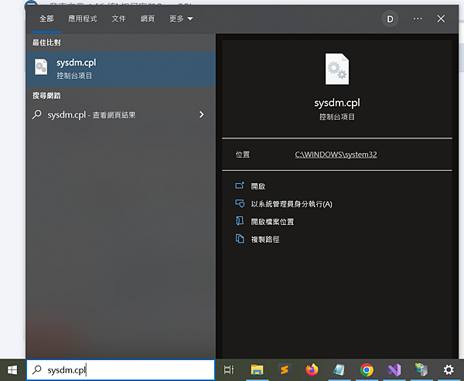
Task: Open the Windows Start button
Action: (12, 369)
